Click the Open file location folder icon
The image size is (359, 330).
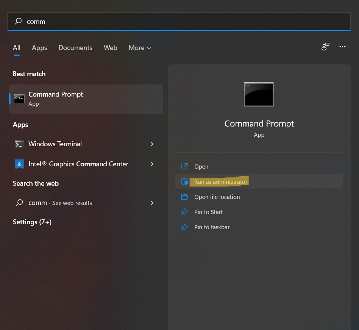184,197
